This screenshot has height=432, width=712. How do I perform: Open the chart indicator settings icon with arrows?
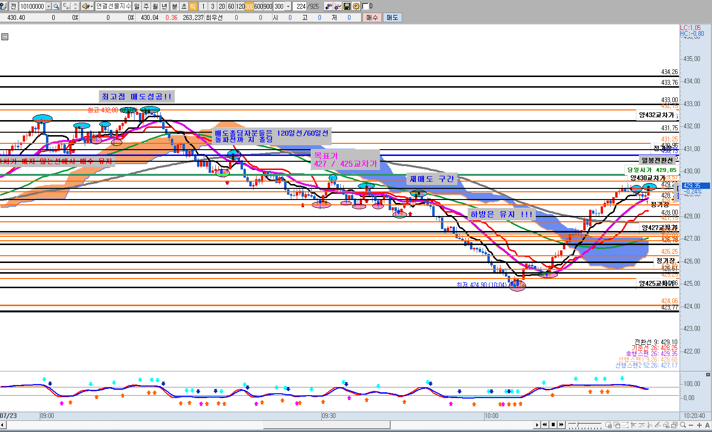329,6
